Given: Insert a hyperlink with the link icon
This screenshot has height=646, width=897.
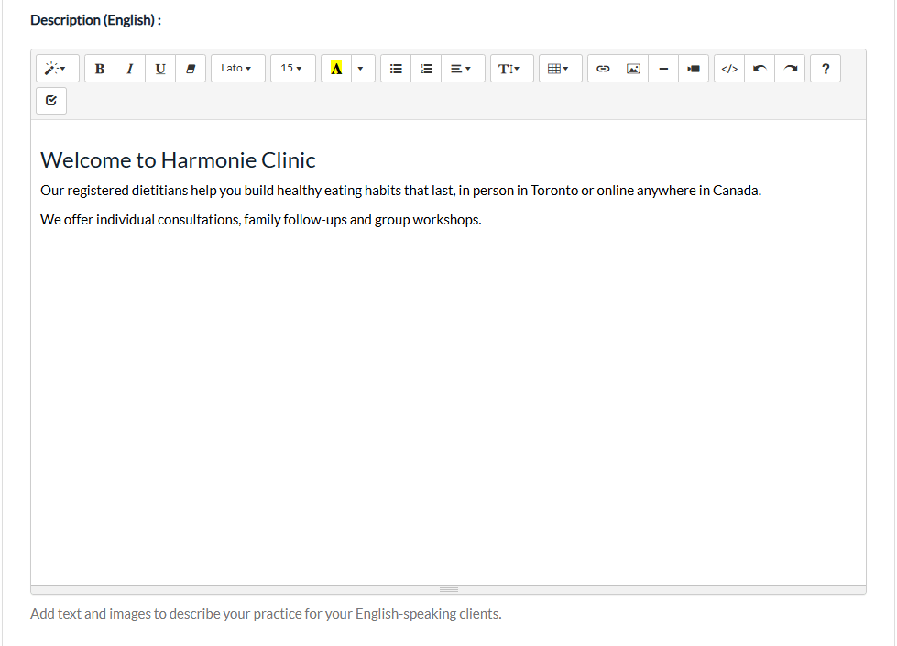Looking at the screenshot, I should [603, 69].
